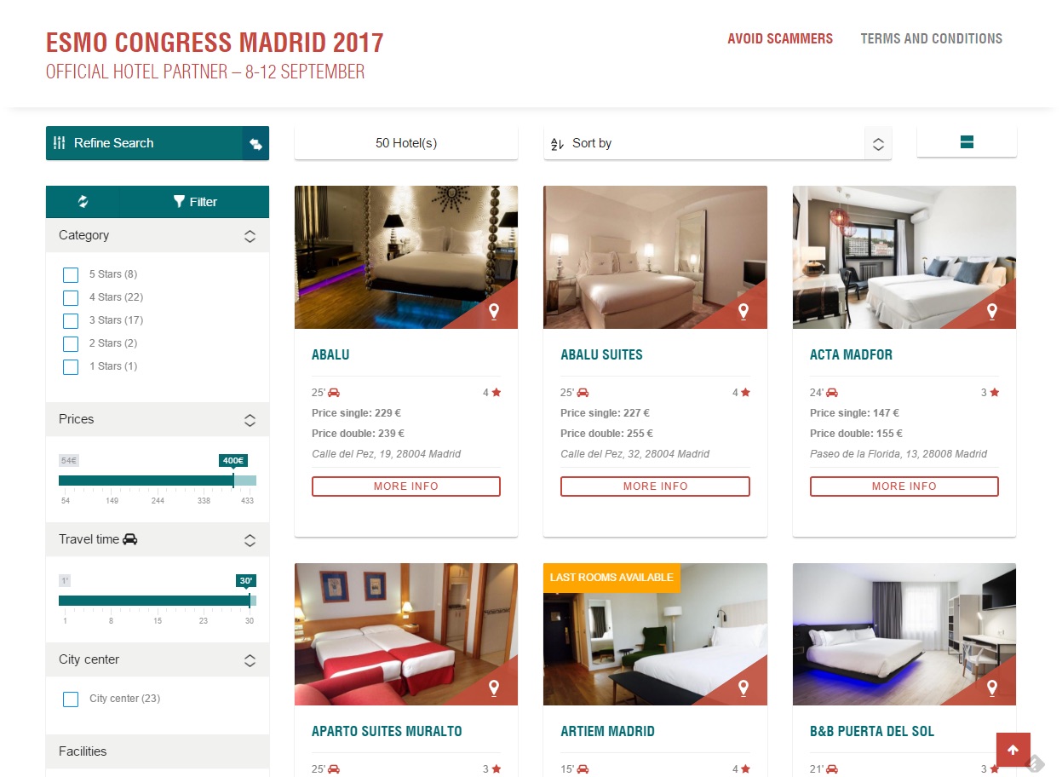1062x777 pixels.
Task: Switch to list view layout icon
Action: [967, 142]
